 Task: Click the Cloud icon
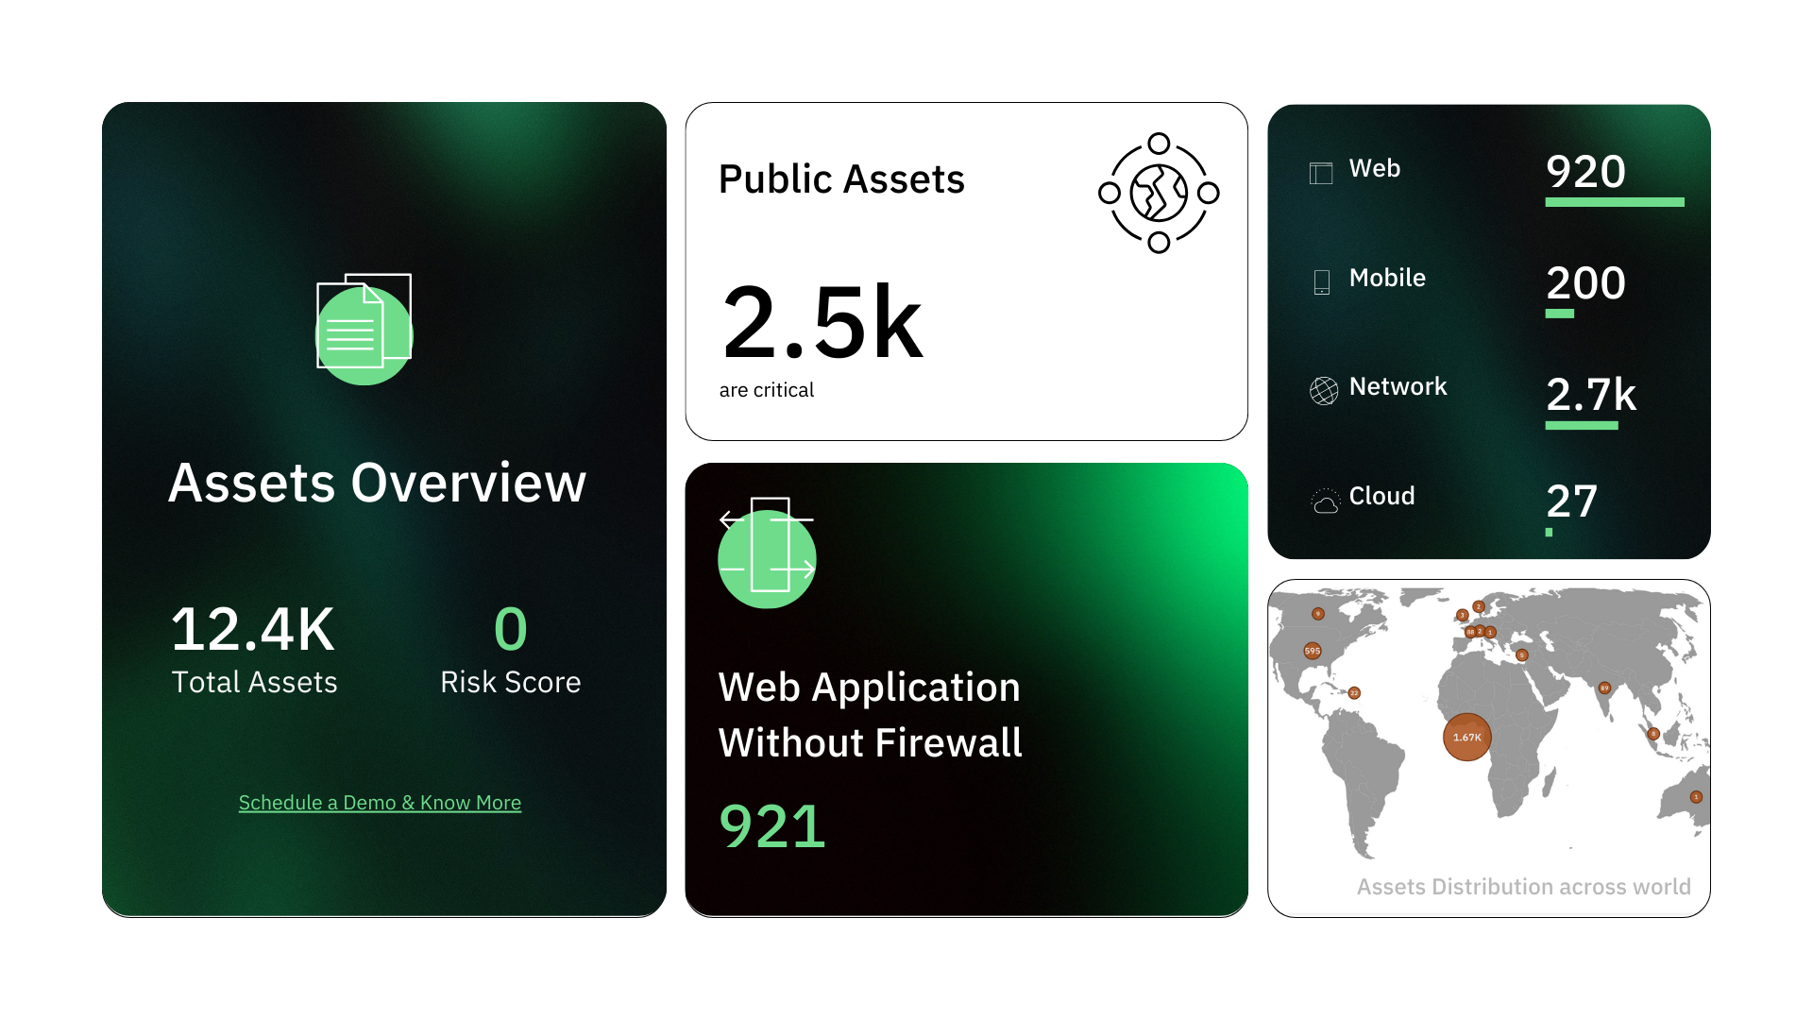[x=1326, y=501]
